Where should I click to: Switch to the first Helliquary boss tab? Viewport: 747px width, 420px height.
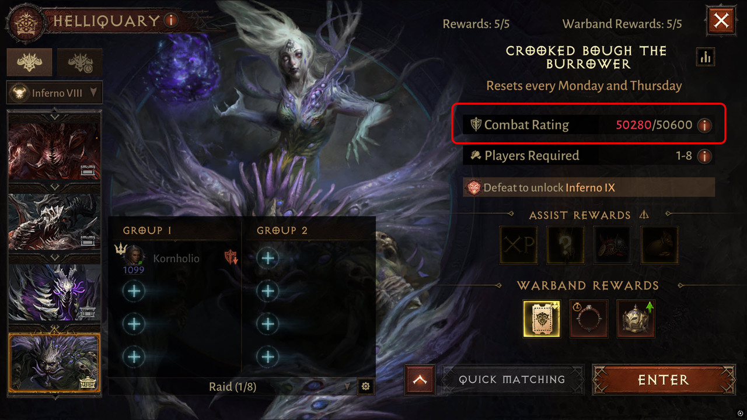click(x=29, y=62)
